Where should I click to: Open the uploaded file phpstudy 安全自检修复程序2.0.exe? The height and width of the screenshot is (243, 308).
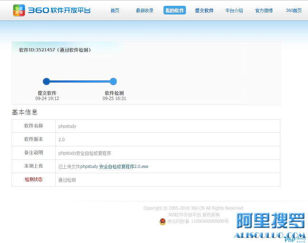pyautogui.click(x=114, y=167)
